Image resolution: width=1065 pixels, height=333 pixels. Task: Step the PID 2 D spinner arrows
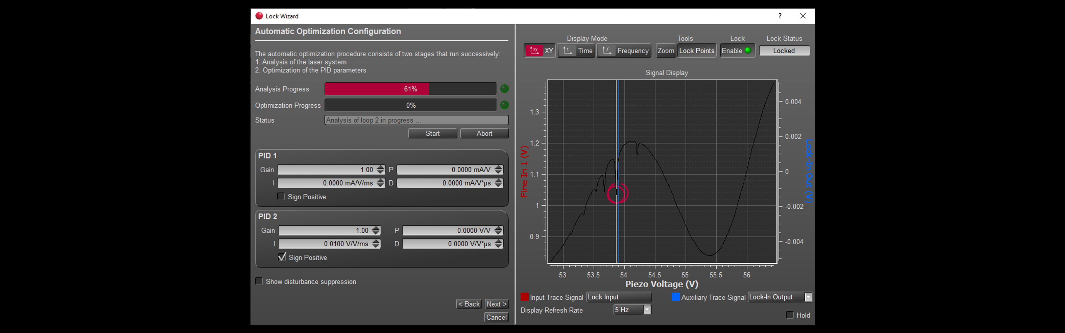(x=498, y=244)
